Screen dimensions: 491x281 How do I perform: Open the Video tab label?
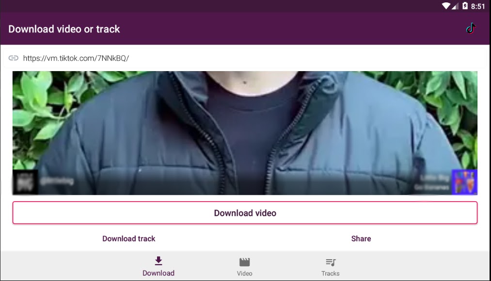[x=244, y=274]
